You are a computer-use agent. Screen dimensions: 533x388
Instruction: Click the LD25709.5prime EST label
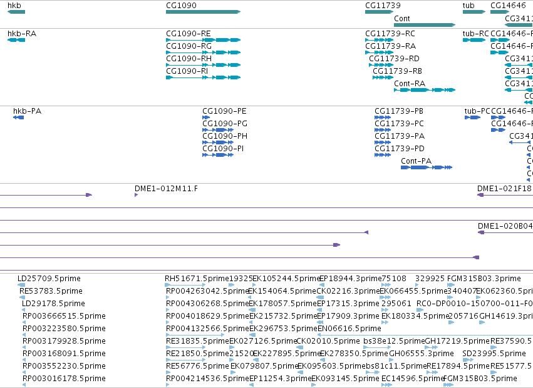pos(49,279)
